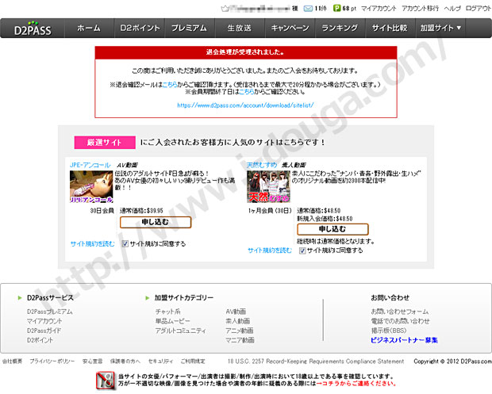Open the お問い合わせフォーム footer link
Screen dimensions: 492x394
click(x=399, y=312)
